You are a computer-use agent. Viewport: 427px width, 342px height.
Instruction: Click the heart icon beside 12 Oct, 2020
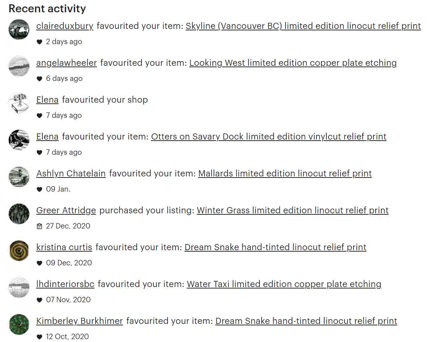pos(39,337)
